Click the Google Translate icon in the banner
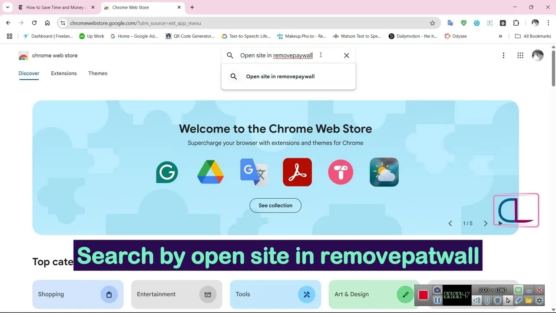The width and height of the screenshot is (556, 313). [x=254, y=172]
